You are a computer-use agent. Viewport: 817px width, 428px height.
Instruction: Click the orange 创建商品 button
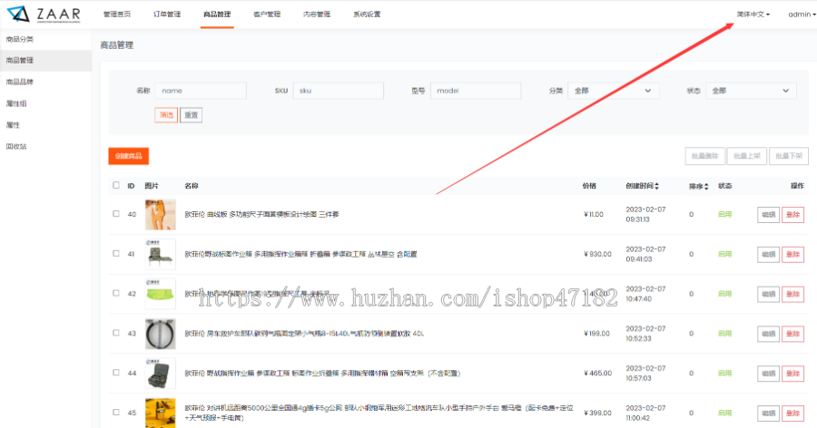pyautogui.click(x=129, y=156)
